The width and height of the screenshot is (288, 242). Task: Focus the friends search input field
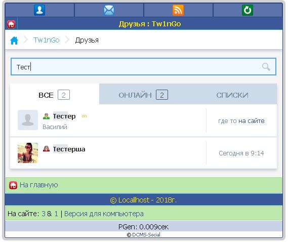143,66
